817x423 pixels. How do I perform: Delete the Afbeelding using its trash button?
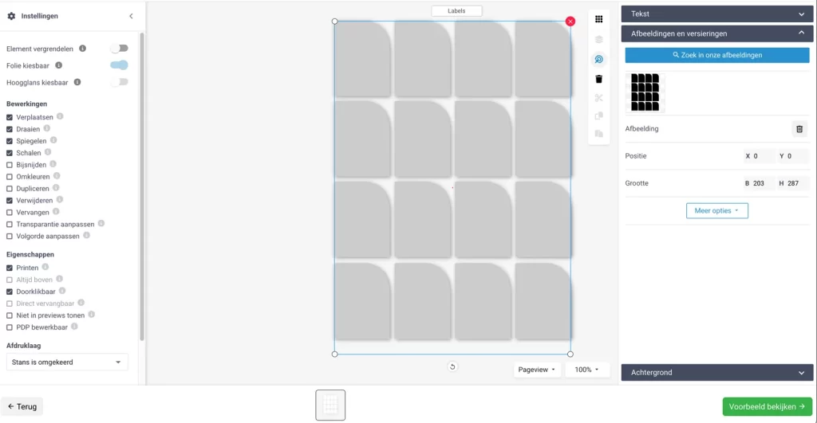(799, 129)
